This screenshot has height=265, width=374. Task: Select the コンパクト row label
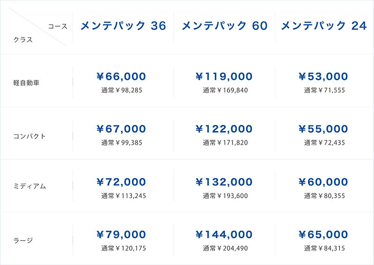[x=30, y=136]
